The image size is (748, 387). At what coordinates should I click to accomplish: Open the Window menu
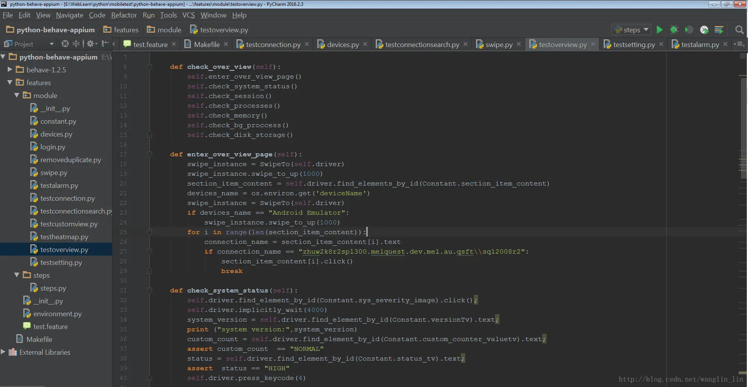tap(214, 15)
